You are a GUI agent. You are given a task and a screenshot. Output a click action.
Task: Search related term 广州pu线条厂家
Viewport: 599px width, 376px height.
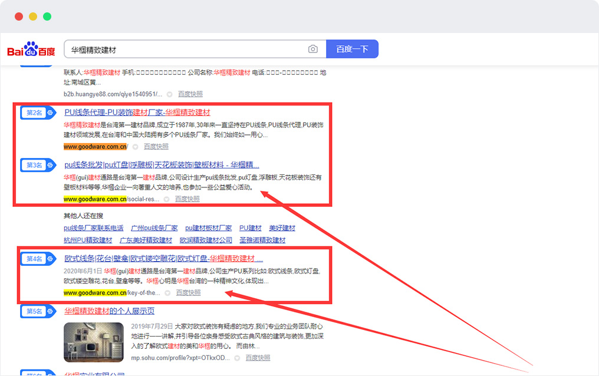tap(154, 228)
